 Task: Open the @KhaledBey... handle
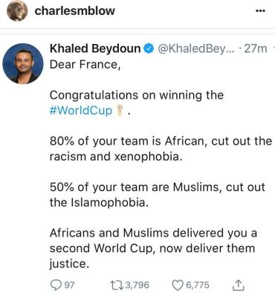coord(195,48)
